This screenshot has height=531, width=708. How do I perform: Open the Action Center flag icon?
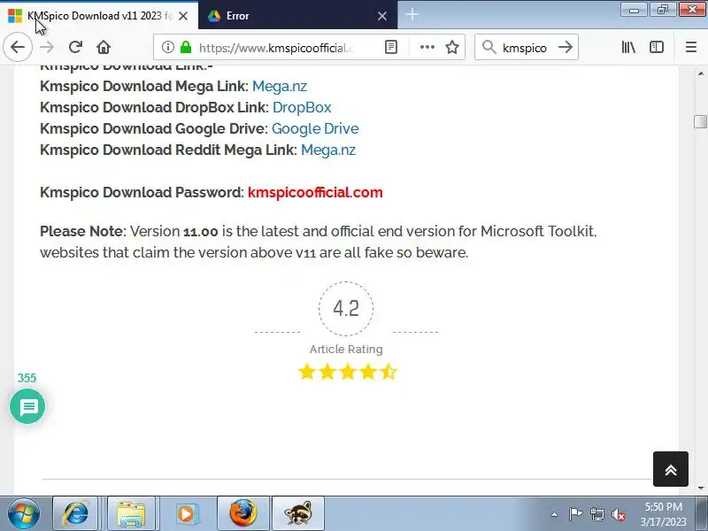[x=575, y=514]
